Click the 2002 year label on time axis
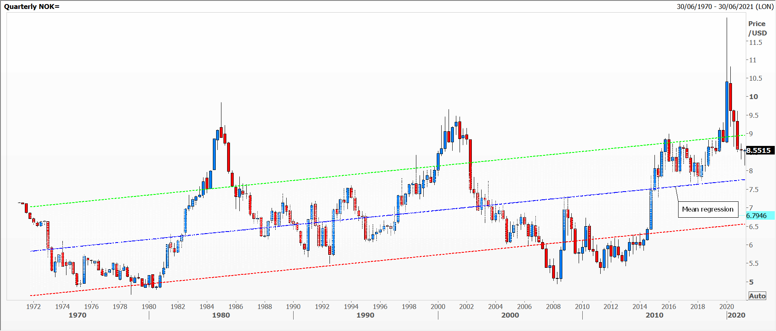 pos(466,307)
